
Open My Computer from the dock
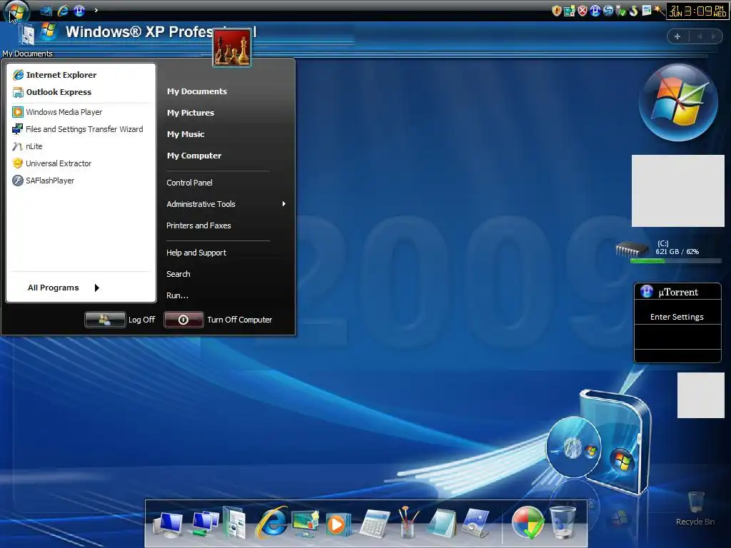pyautogui.click(x=167, y=524)
